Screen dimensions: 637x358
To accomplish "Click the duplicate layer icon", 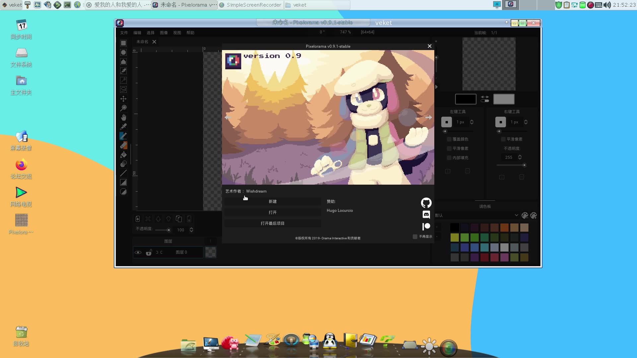I will tap(179, 219).
